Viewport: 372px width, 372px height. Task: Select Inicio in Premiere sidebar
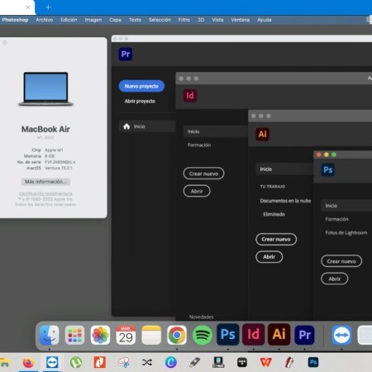147,126
